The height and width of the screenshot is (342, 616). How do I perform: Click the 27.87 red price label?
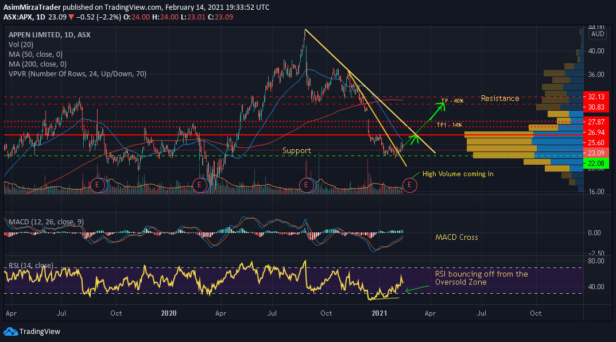coord(596,122)
